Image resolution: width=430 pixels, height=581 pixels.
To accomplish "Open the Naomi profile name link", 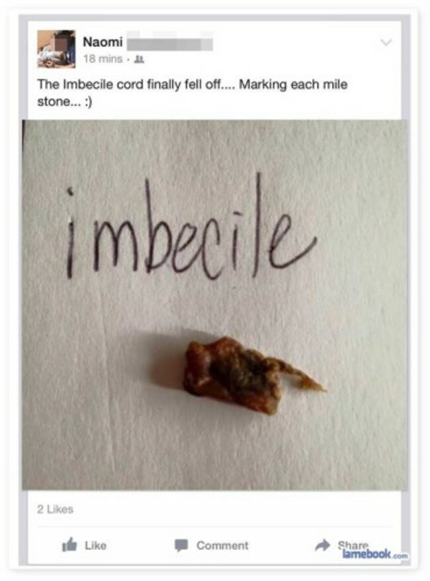I will 103,42.
